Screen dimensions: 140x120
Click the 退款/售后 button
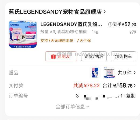coord(94,56)
